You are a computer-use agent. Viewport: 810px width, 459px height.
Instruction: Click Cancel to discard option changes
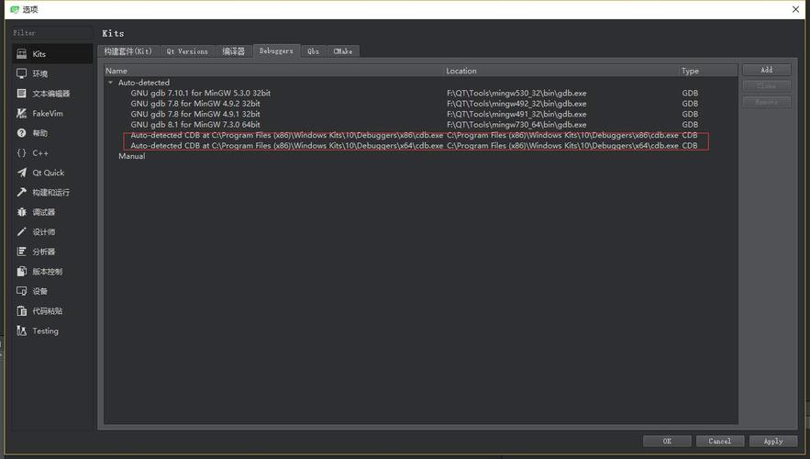(720, 442)
